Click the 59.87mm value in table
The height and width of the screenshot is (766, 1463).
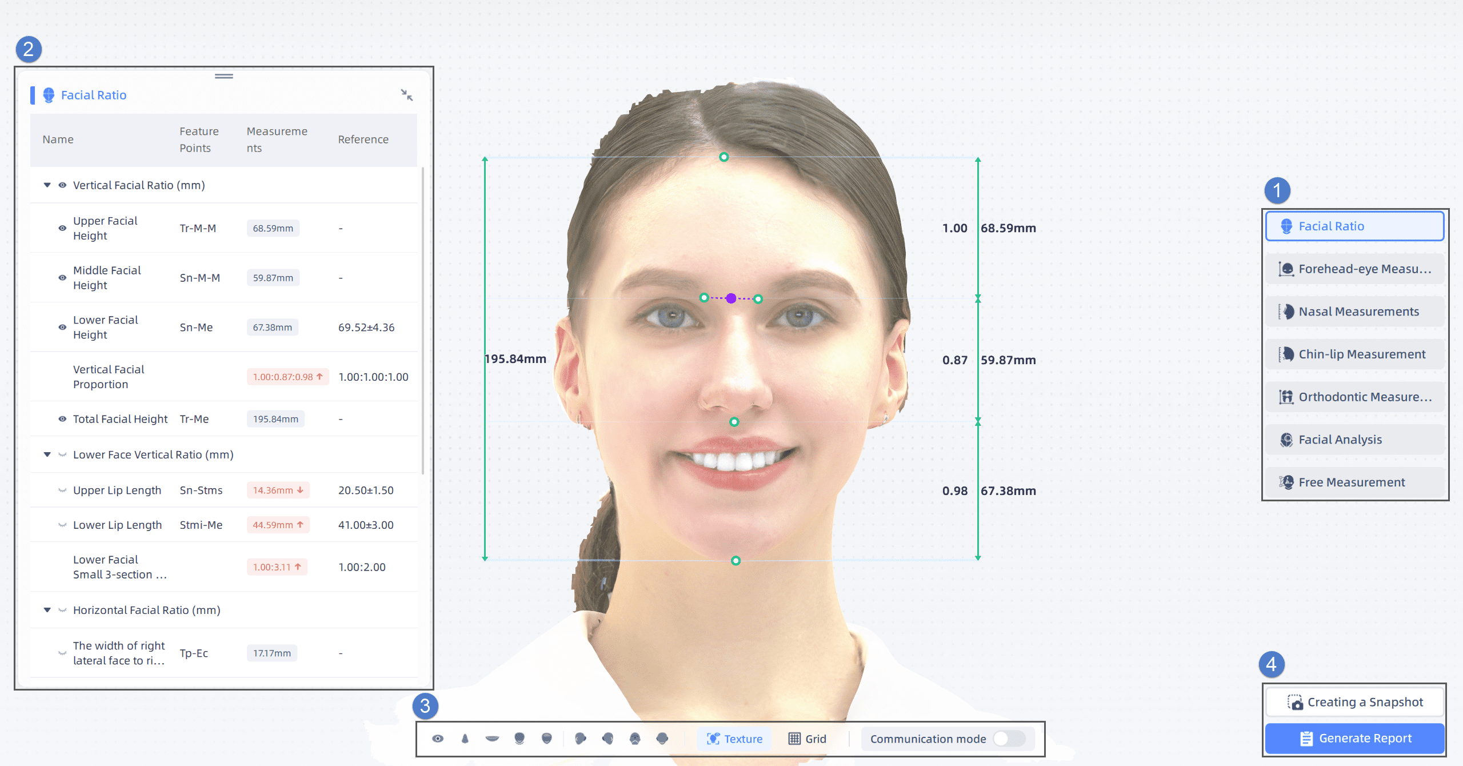273,278
